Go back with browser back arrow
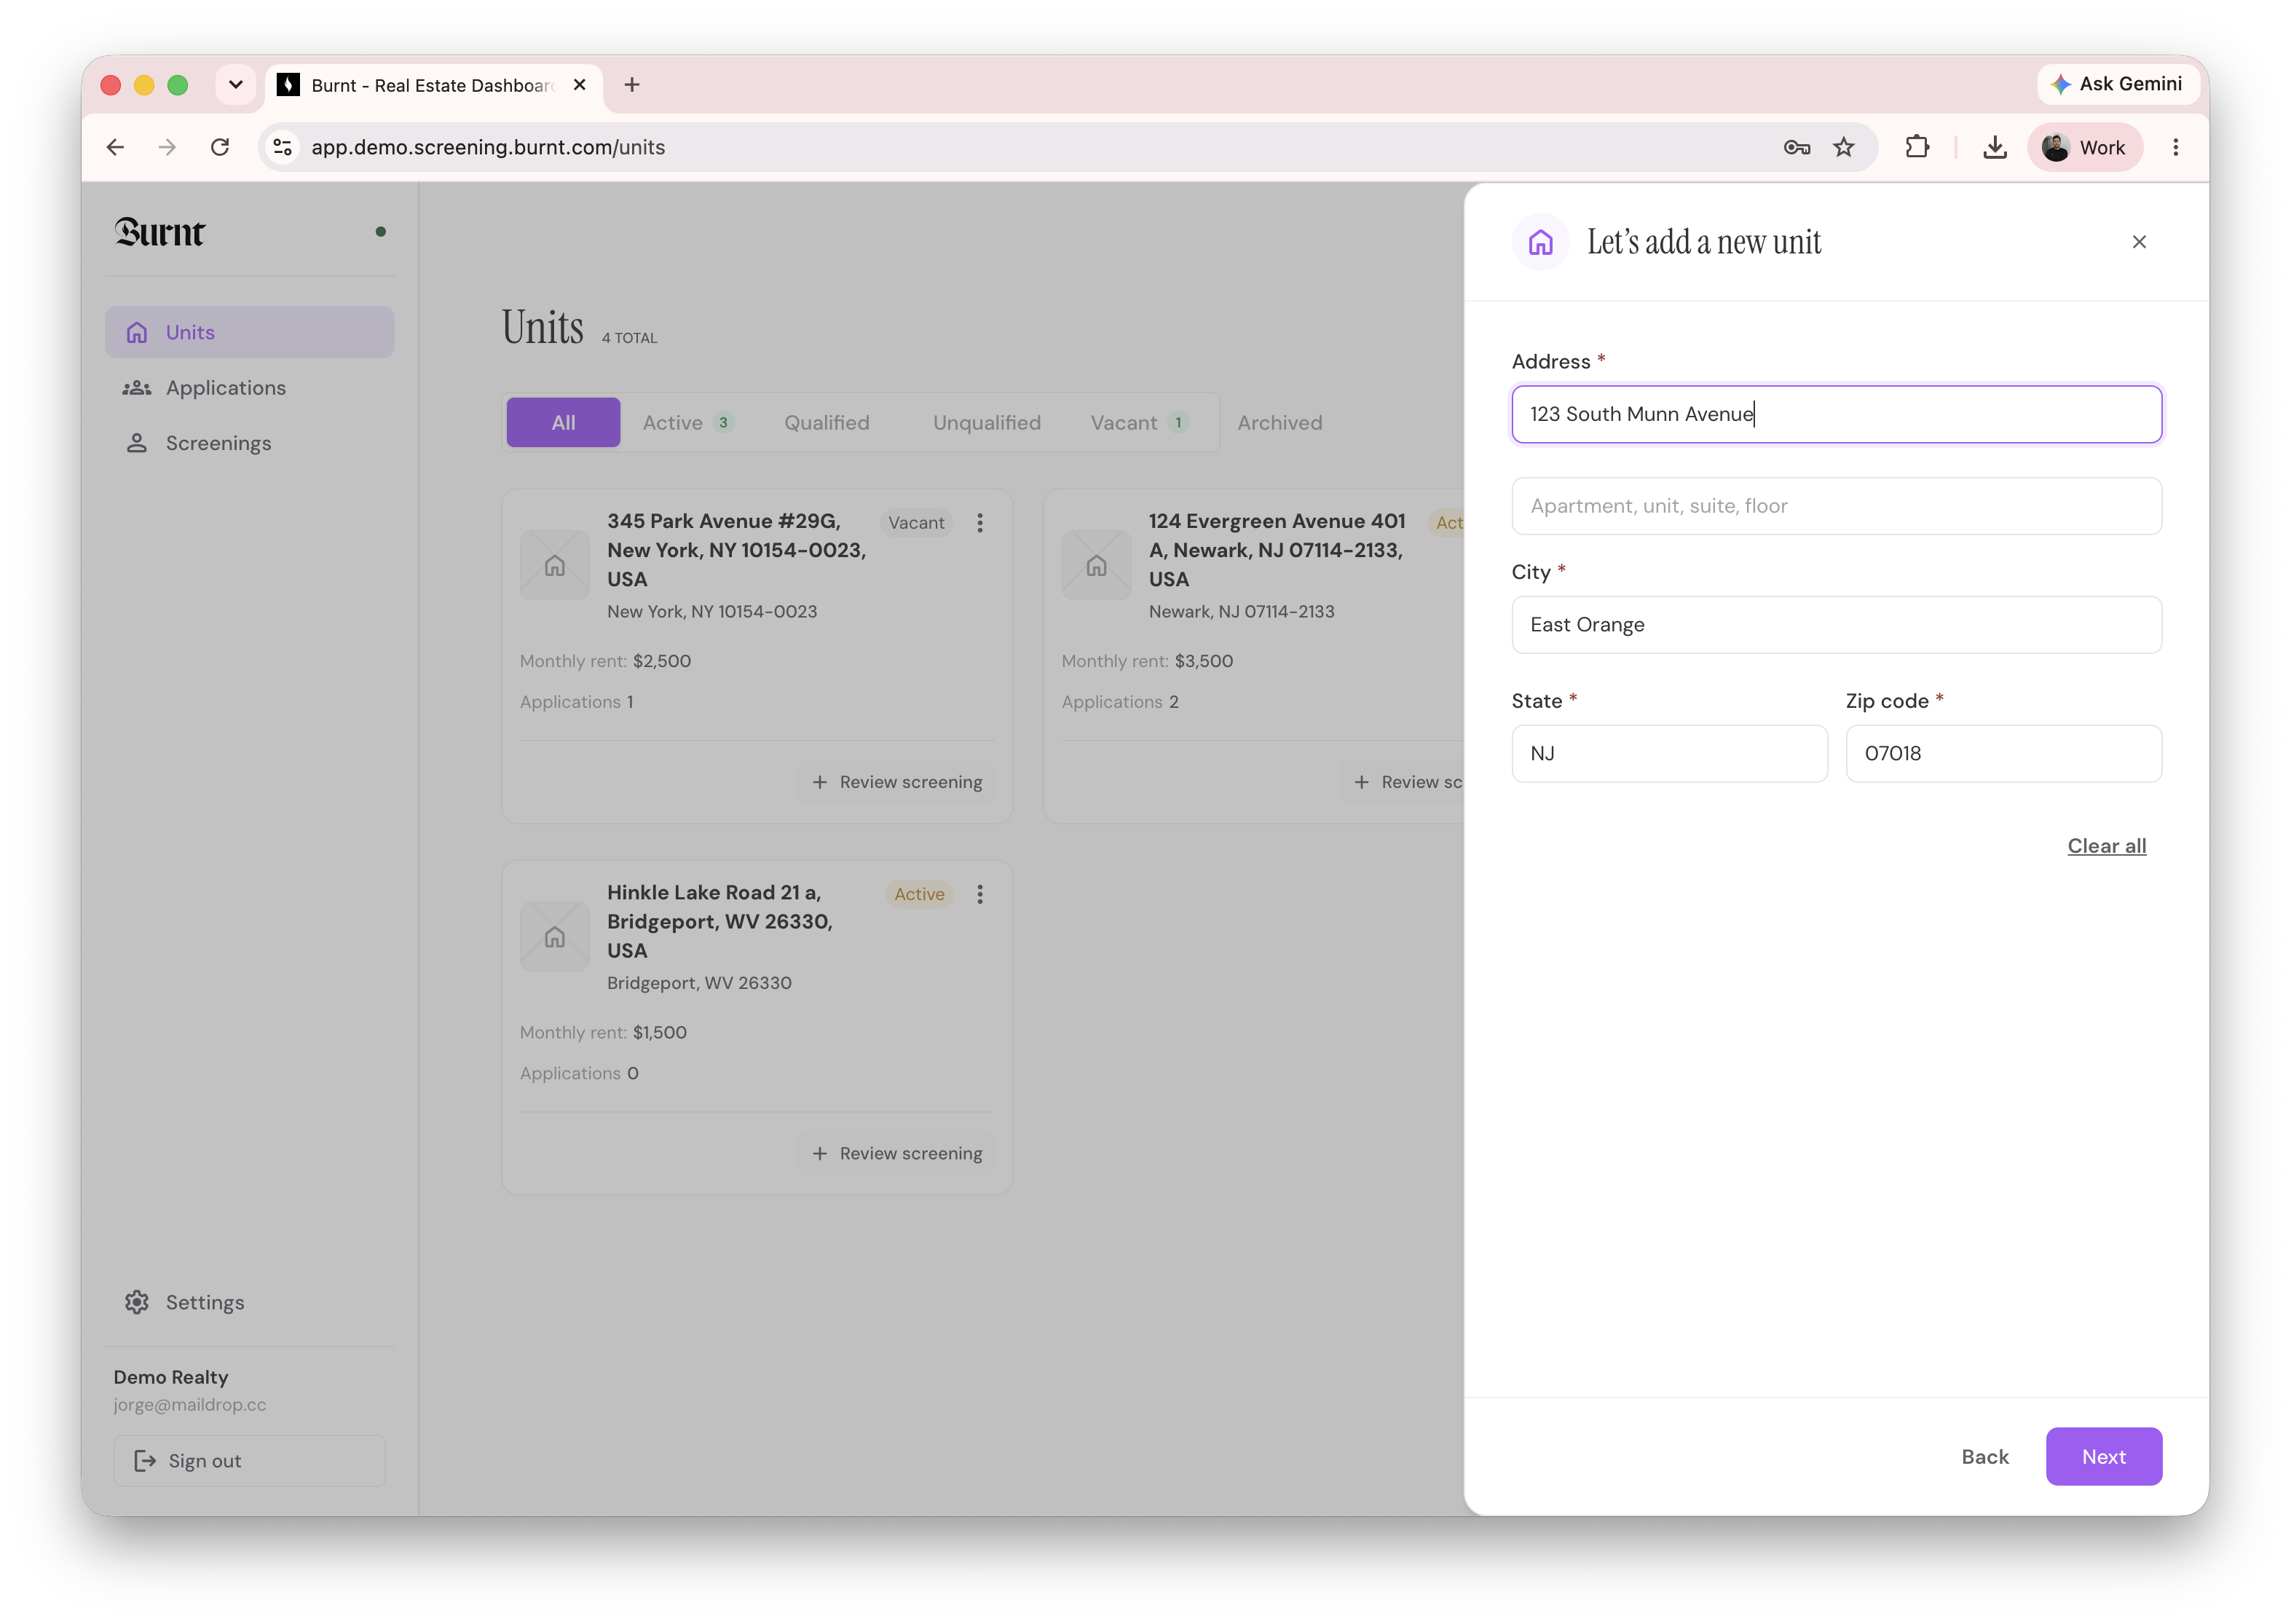Image resolution: width=2291 pixels, height=1624 pixels. pos(116,147)
